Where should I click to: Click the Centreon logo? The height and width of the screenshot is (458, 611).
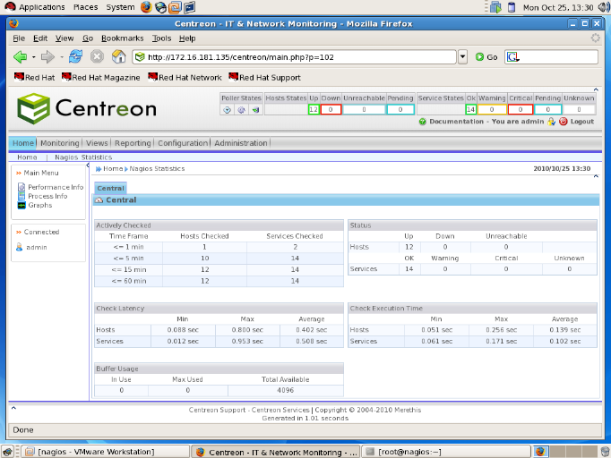tap(87, 108)
